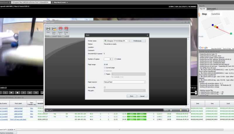The image size is (234, 134).
Task: Tick the Print to file checkbox
Action: pyautogui.click(x=105, y=87)
